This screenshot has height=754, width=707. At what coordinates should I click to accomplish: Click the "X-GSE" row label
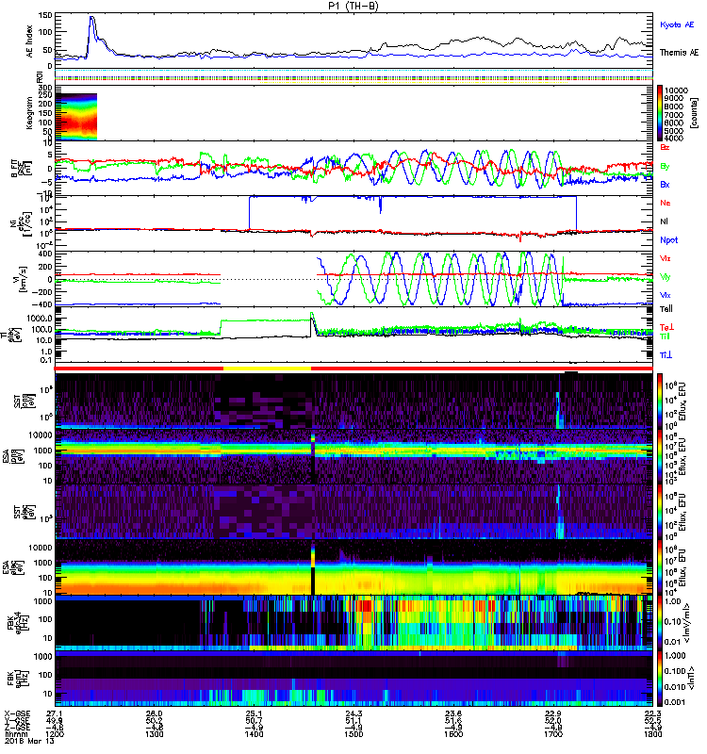point(17,713)
